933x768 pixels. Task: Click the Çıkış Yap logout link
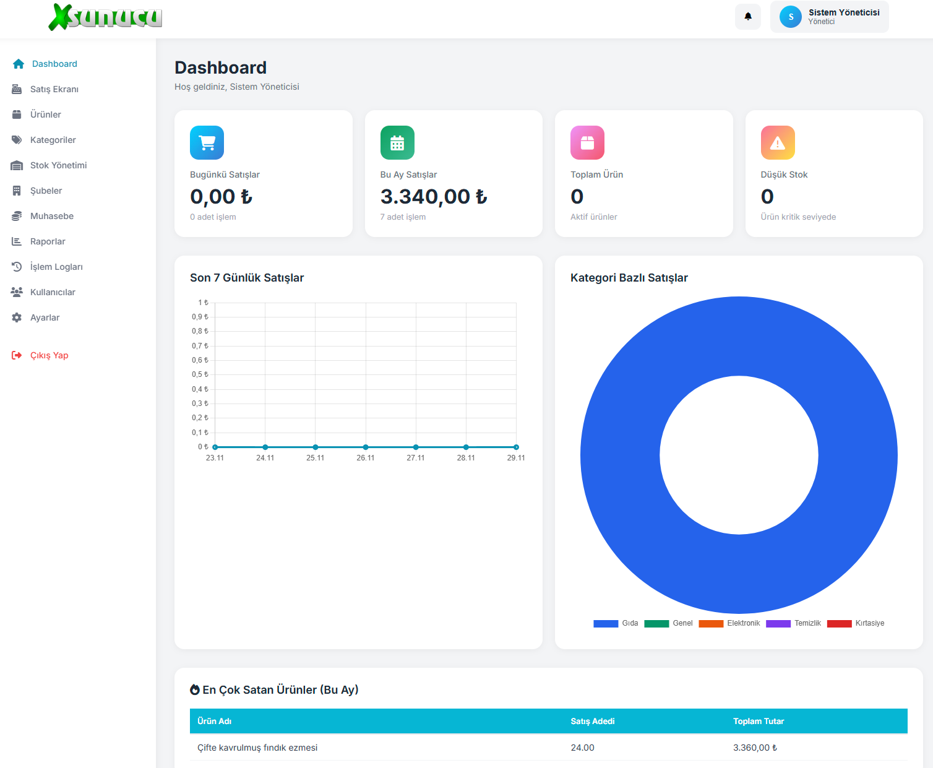pyautogui.click(x=49, y=355)
